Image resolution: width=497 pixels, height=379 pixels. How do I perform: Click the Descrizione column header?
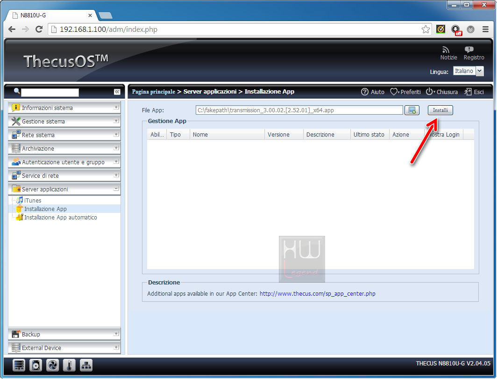[x=327, y=135]
